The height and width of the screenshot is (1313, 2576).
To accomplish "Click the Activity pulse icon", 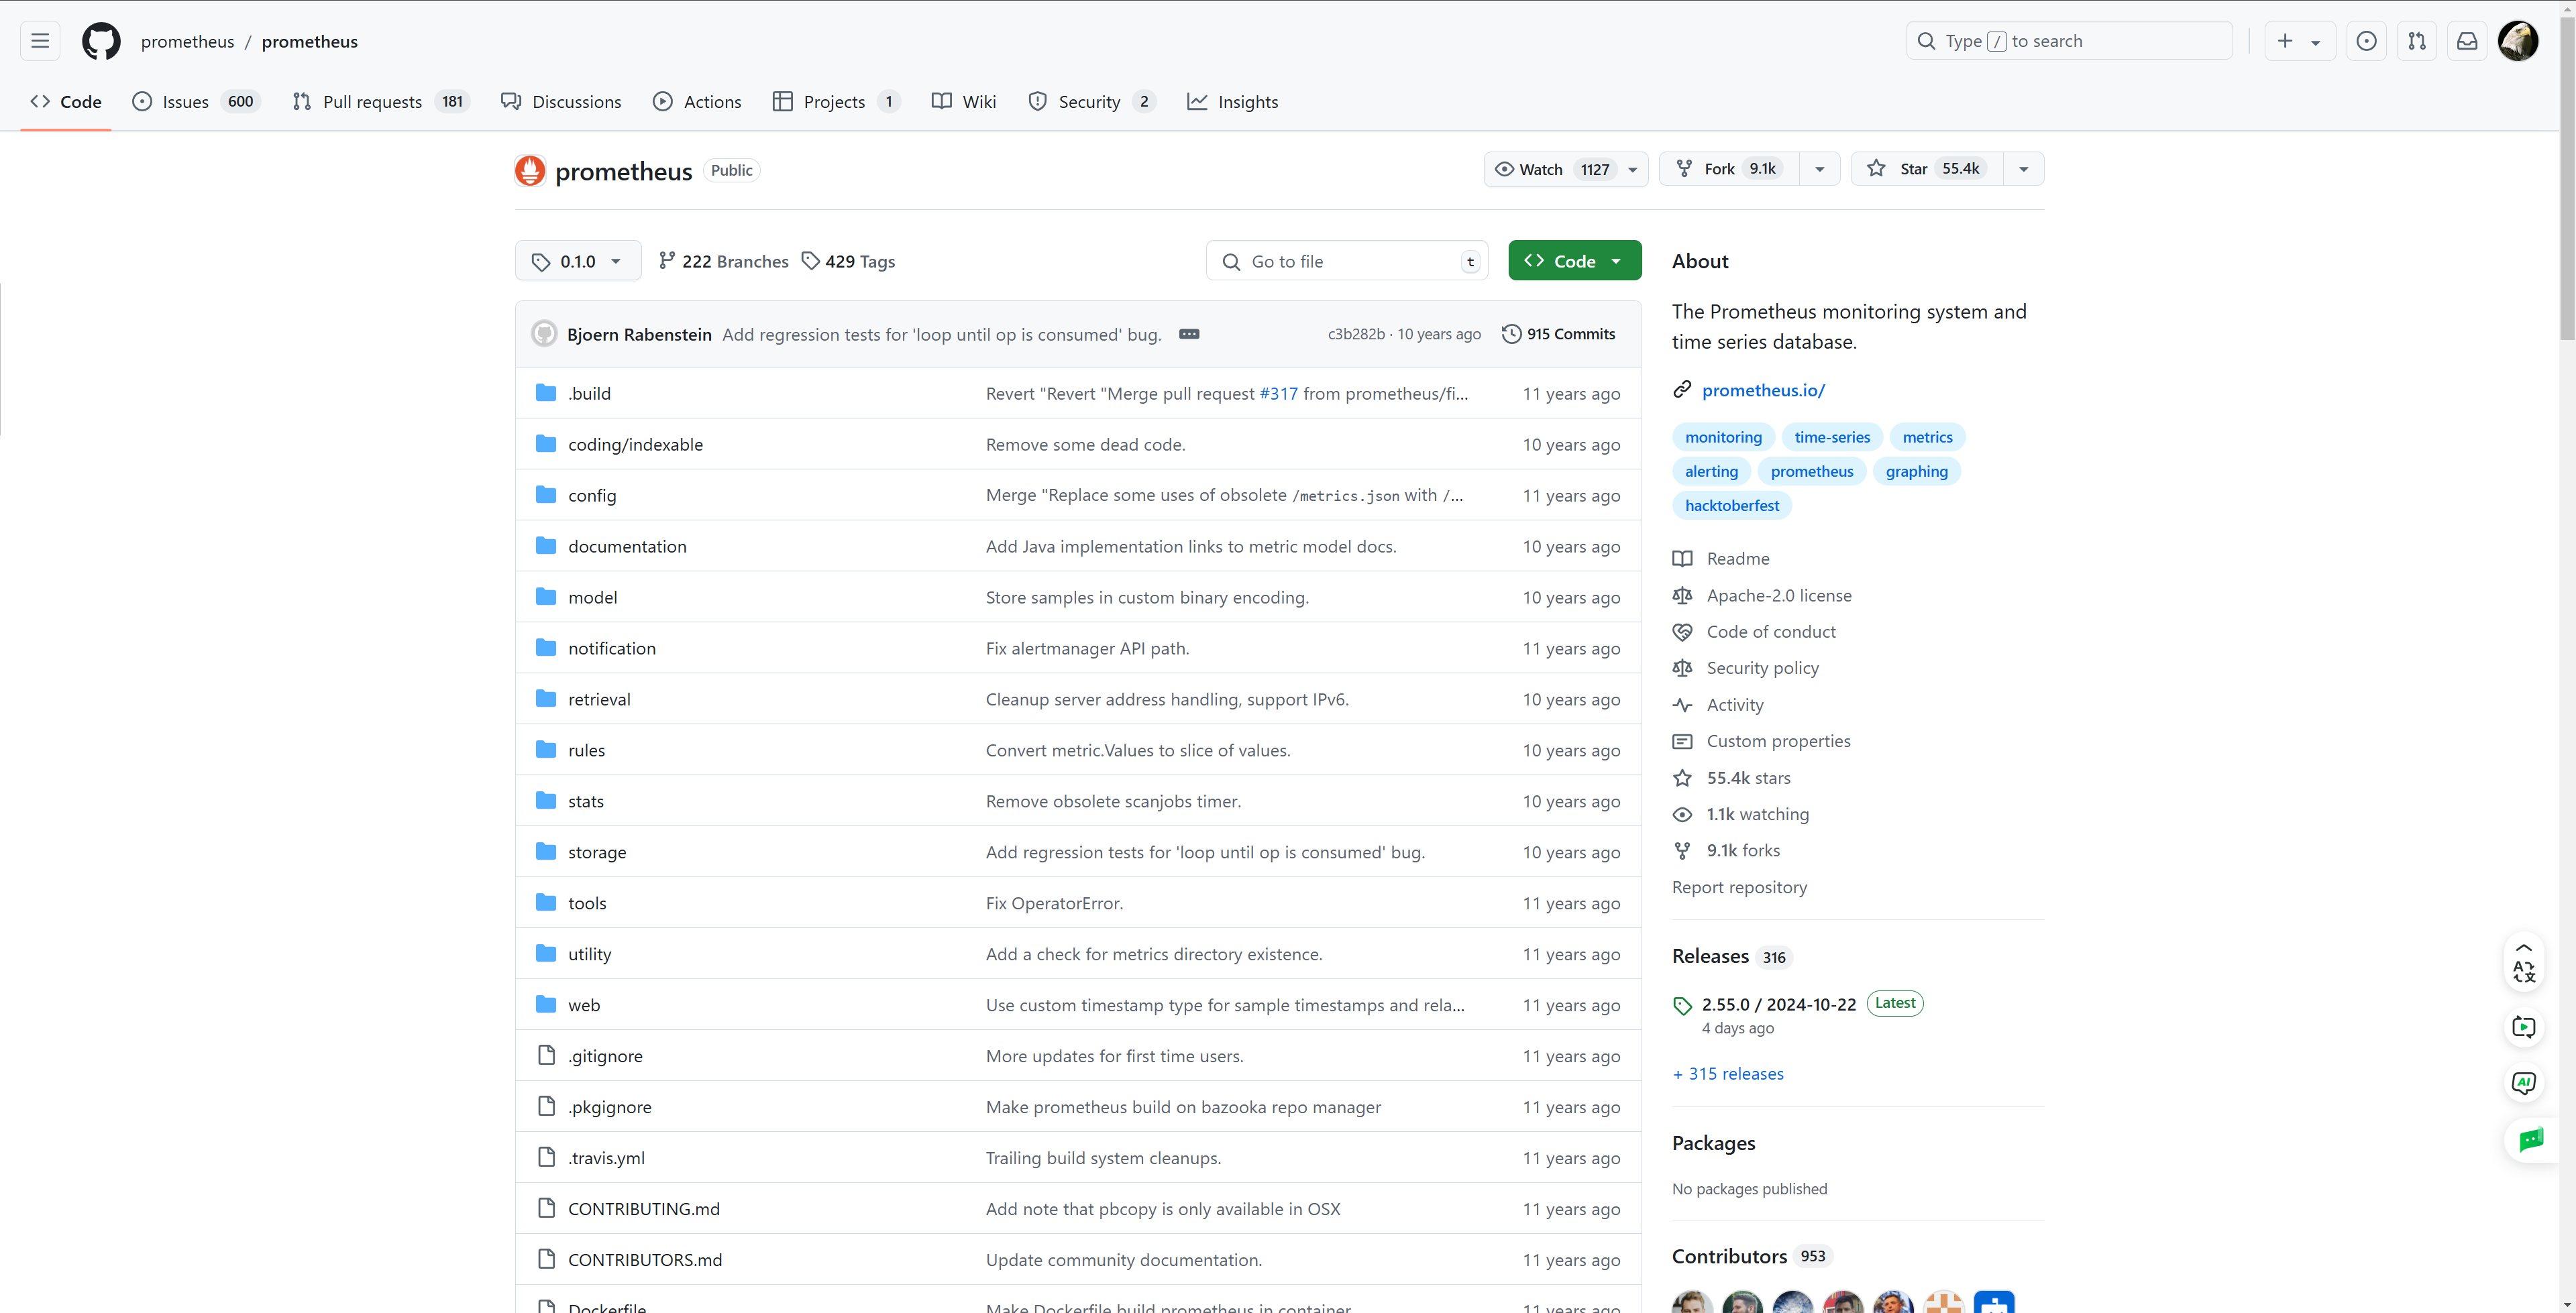I will coord(1682,705).
